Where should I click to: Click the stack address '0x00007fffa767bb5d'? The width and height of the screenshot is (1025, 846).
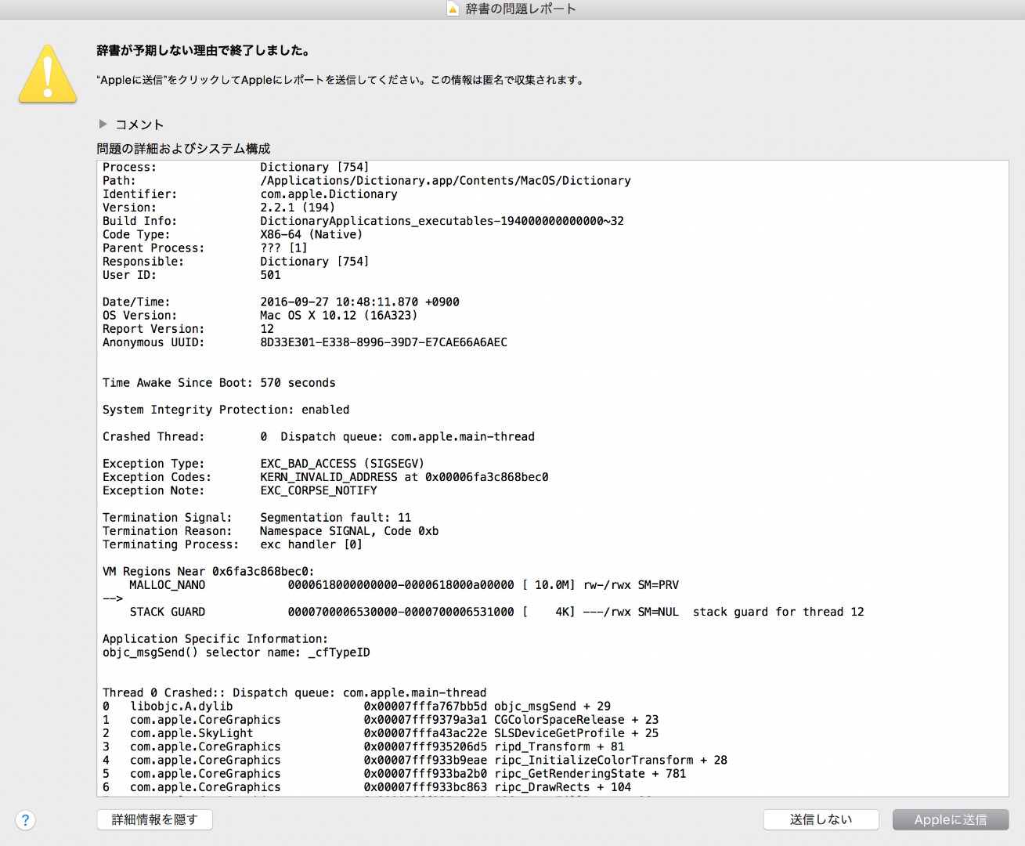click(x=425, y=706)
